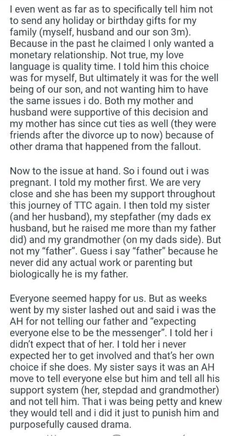The height and width of the screenshot is (436, 233).
Task: Click the text "support system (her, stepdad and grandmother)"
Action: point(114,390)
